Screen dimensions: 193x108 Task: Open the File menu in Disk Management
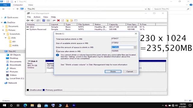pyautogui.click(x=29, y=17)
